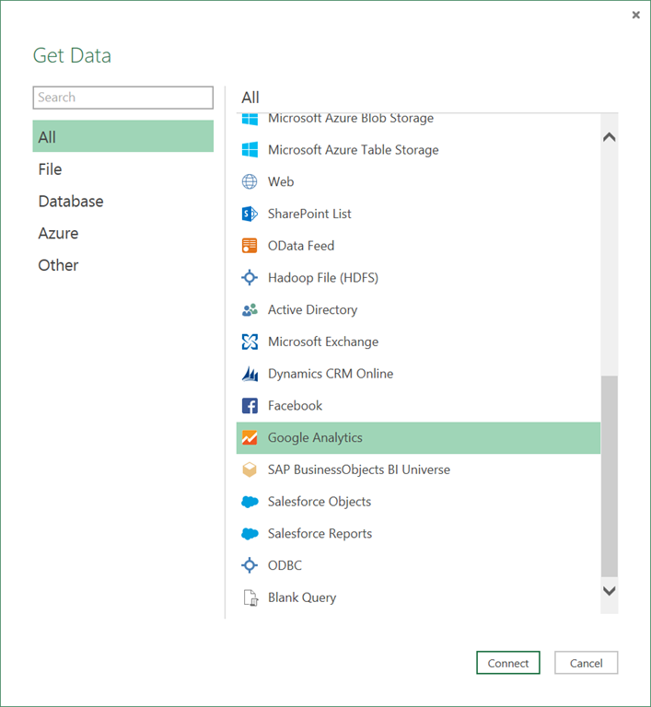Click the Web globe icon
The image size is (651, 707).
250,182
